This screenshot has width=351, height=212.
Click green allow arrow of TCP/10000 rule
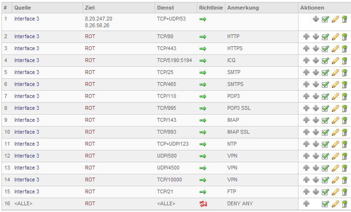(x=202, y=180)
